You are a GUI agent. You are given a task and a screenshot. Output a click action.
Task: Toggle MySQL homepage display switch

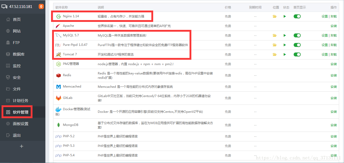coord(297,36)
